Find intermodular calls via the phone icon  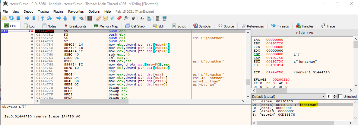pos(149,18)
